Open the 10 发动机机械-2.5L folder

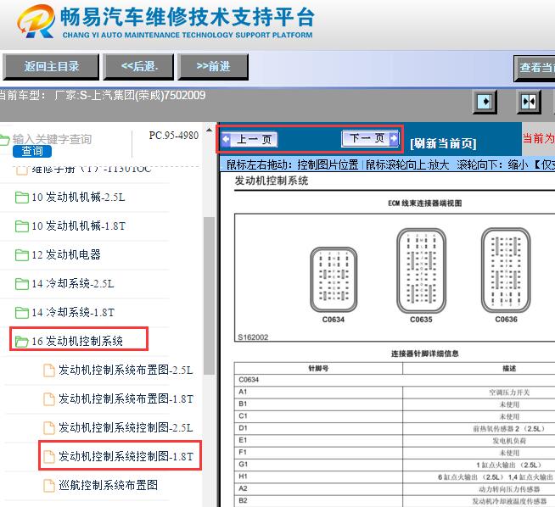(79, 197)
